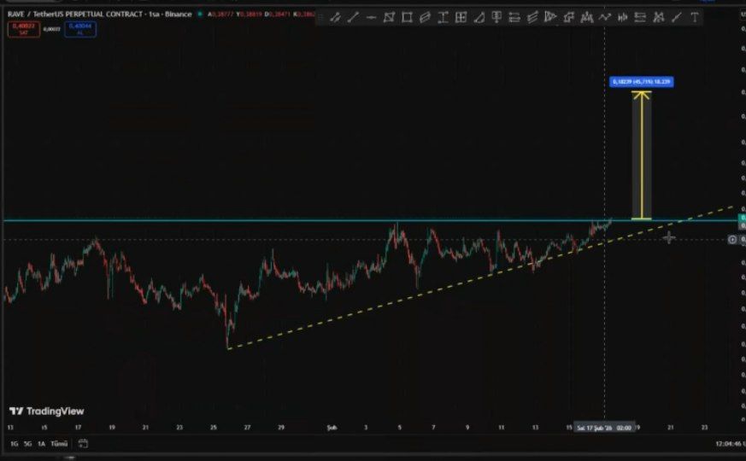
Task: Select the rectangle shape tool
Action: (407, 18)
